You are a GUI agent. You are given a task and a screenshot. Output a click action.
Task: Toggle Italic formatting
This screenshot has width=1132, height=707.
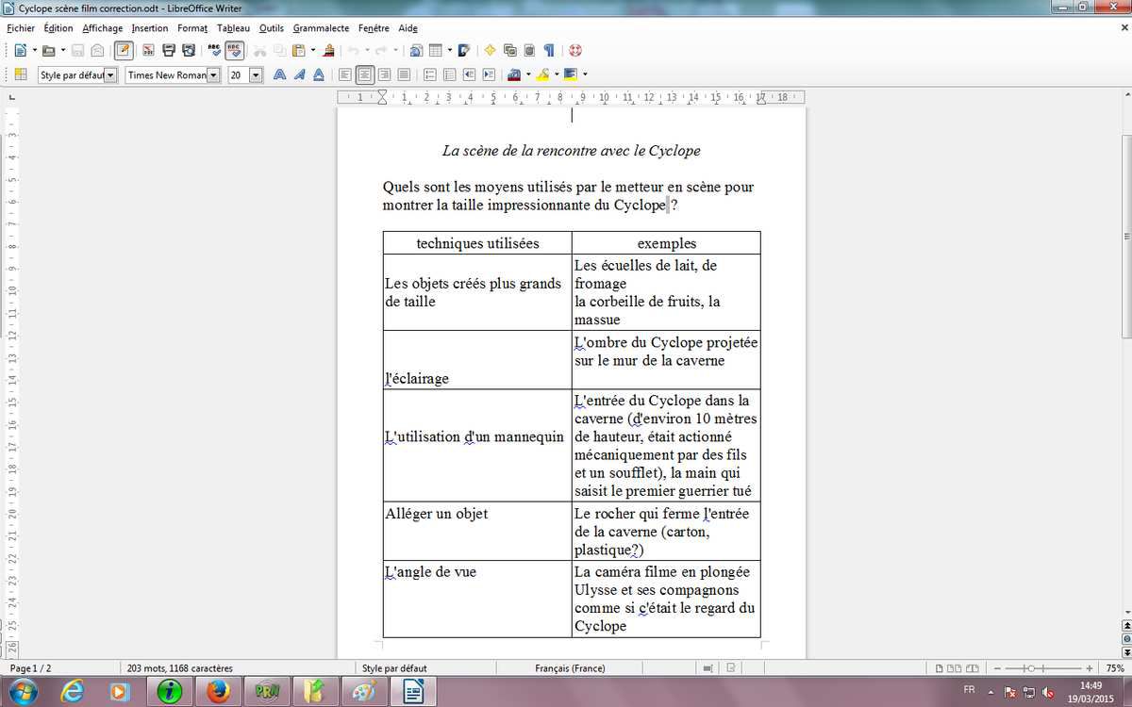coord(299,74)
